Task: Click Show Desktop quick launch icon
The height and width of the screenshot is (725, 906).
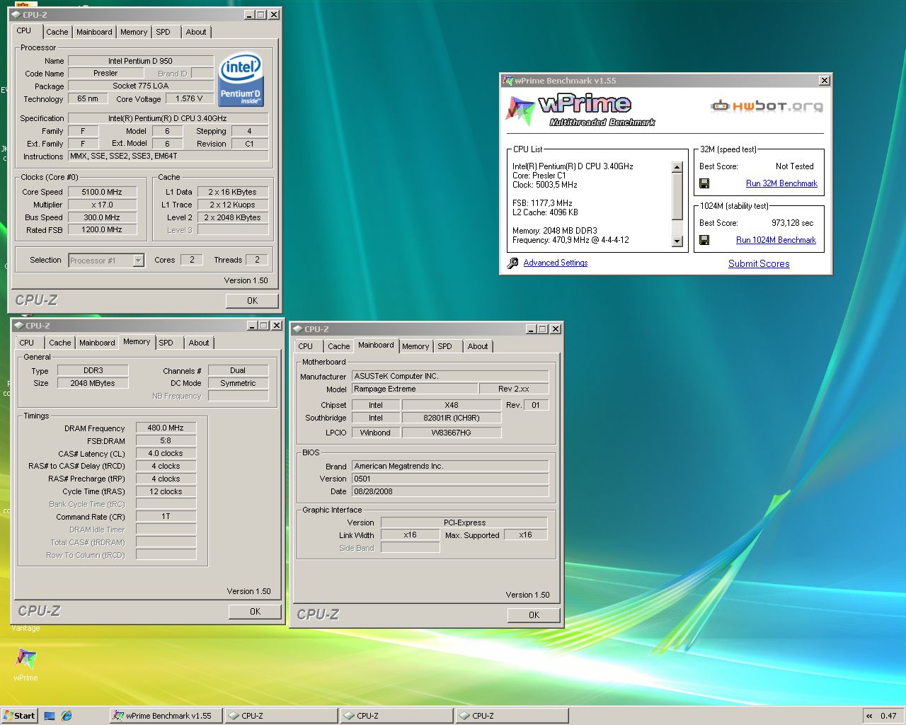Action: tap(50, 716)
